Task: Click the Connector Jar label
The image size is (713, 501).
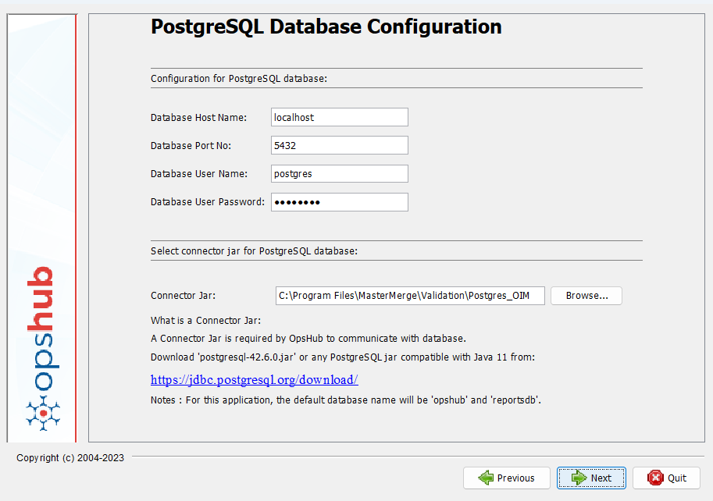Action: click(183, 296)
